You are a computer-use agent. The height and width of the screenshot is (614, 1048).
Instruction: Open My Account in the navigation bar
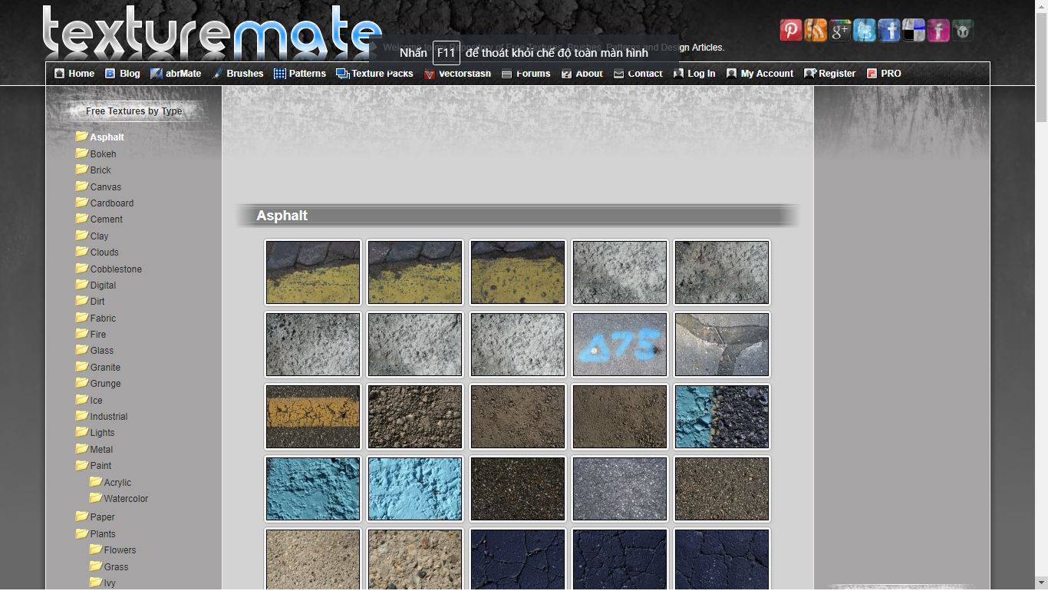(760, 74)
